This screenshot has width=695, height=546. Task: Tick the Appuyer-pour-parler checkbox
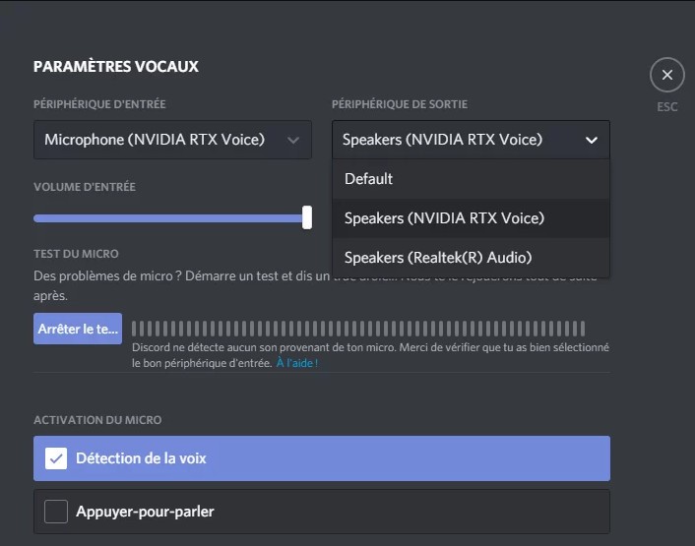click(56, 512)
